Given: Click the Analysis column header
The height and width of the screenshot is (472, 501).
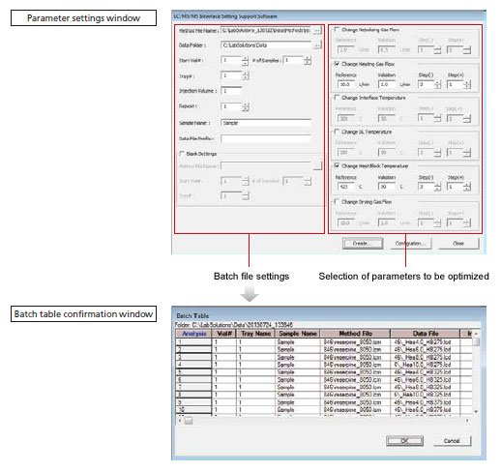Looking at the screenshot, I should pos(193,334).
